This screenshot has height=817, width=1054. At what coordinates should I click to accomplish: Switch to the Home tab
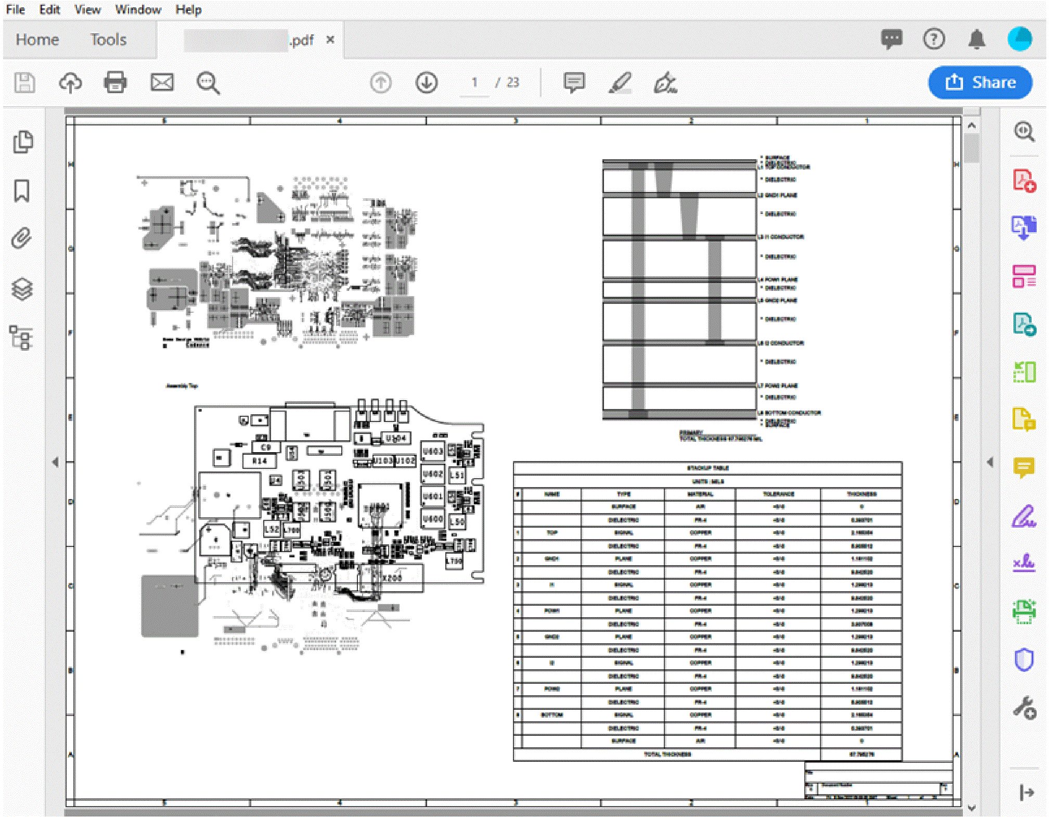click(37, 40)
